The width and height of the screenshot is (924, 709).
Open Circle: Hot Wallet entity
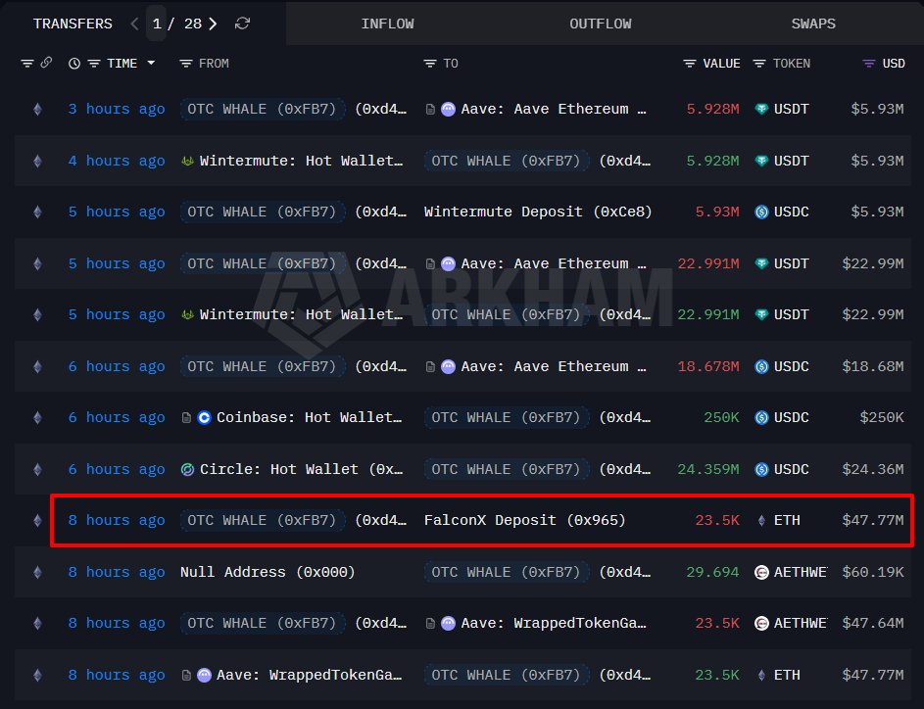(x=301, y=469)
